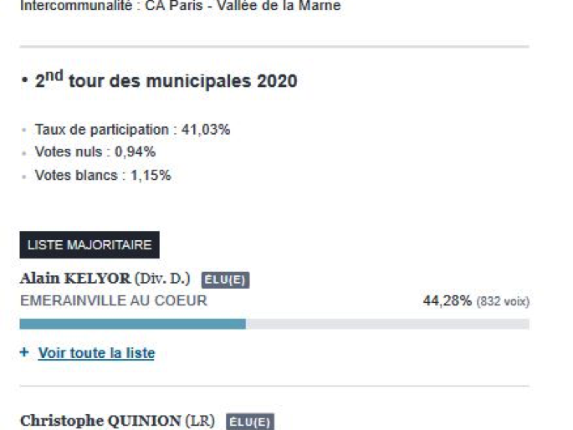
Task: Click the Taux de participation line
Action: click(132, 130)
